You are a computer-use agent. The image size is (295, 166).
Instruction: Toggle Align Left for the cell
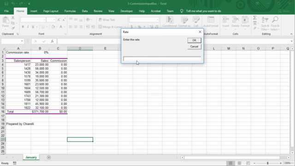(71, 27)
